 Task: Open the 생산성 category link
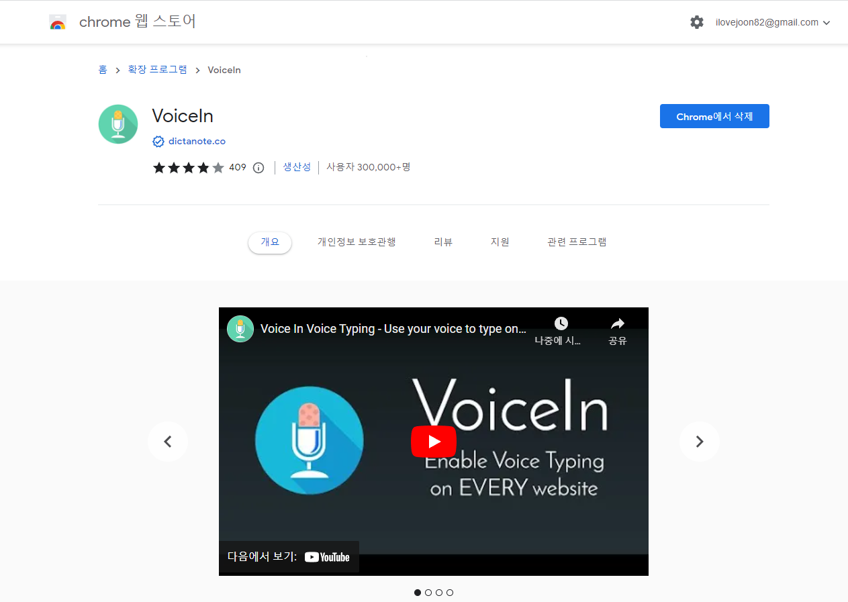pos(297,167)
